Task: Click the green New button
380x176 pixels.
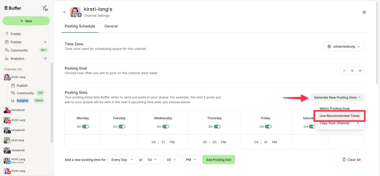Action: [26, 21]
